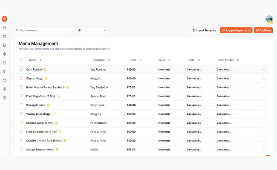Image resolution: width=277 pixels, height=170 pixels.
Task: Click the shopping cart sidebar icon
Action: click(4, 36)
